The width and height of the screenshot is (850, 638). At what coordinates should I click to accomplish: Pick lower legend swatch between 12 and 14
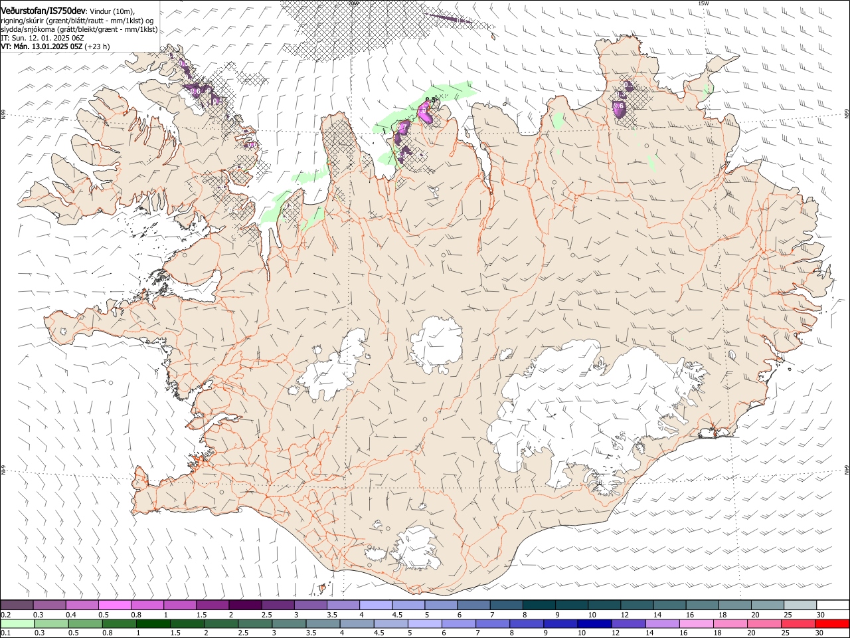tap(628, 623)
